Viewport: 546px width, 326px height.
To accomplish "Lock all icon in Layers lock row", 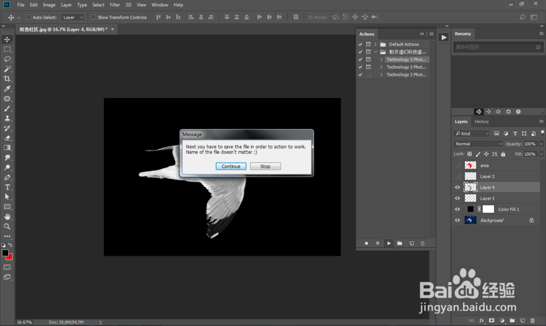I will (x=503, y=154).
